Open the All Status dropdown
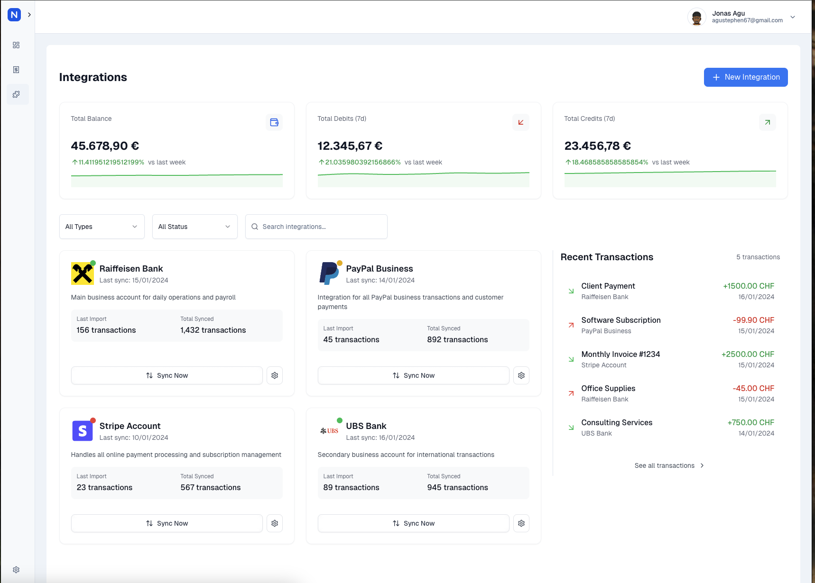 195,227
